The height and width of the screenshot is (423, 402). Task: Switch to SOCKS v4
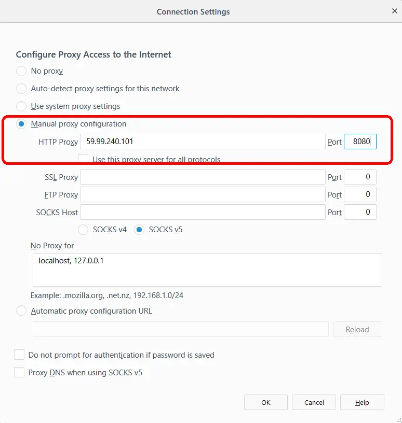pos(83,229)
